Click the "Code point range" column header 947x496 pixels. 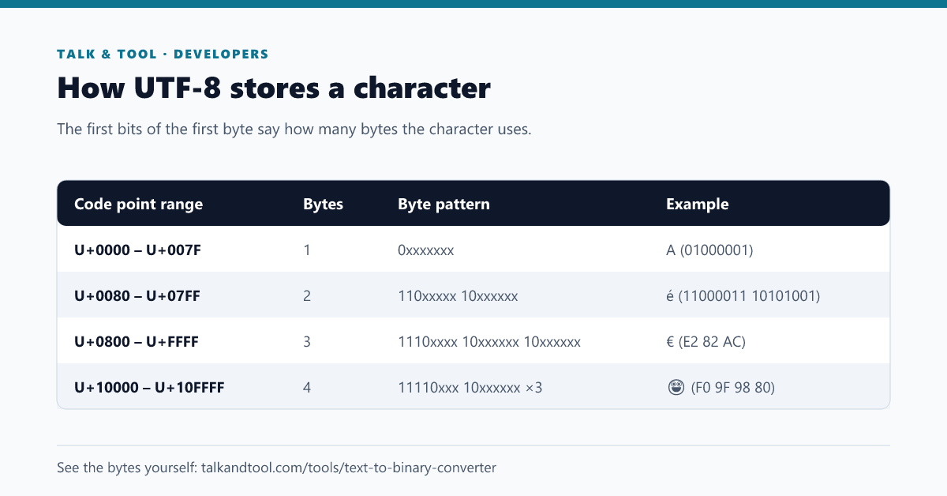coord(138,204)
